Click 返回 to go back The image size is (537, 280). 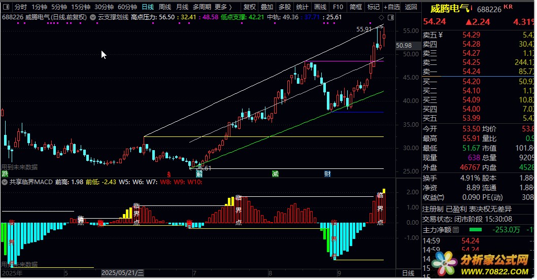pos(411,7)
